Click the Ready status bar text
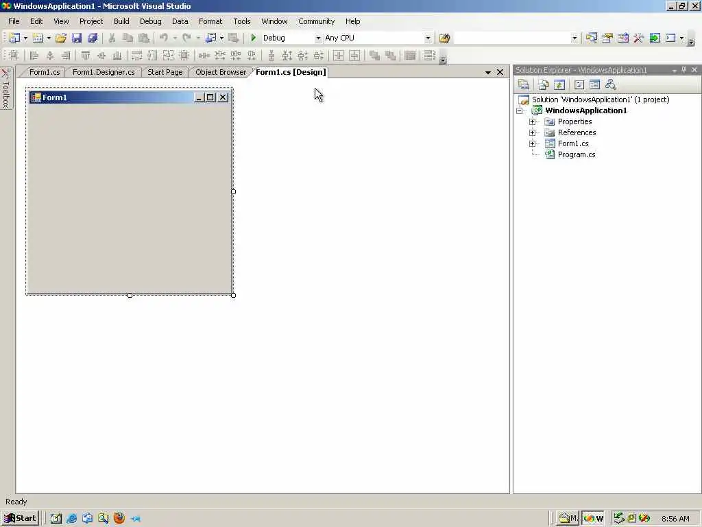 (x=16, y=502)
